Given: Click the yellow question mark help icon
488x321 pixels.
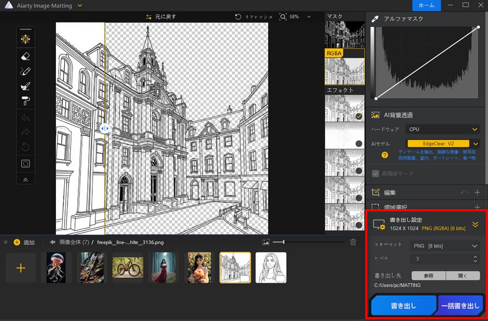Looking at the screenshot, I should [x=385, y=155].
